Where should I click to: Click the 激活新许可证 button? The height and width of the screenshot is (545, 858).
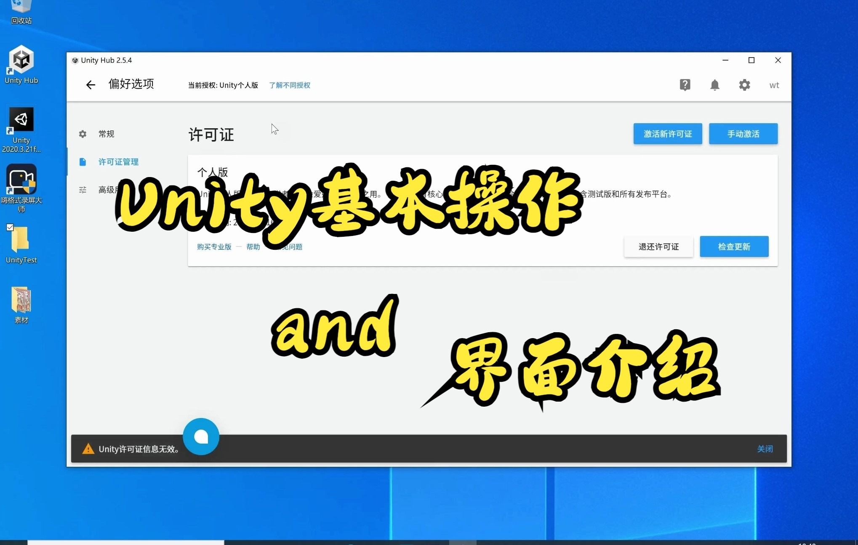point(667,134)
